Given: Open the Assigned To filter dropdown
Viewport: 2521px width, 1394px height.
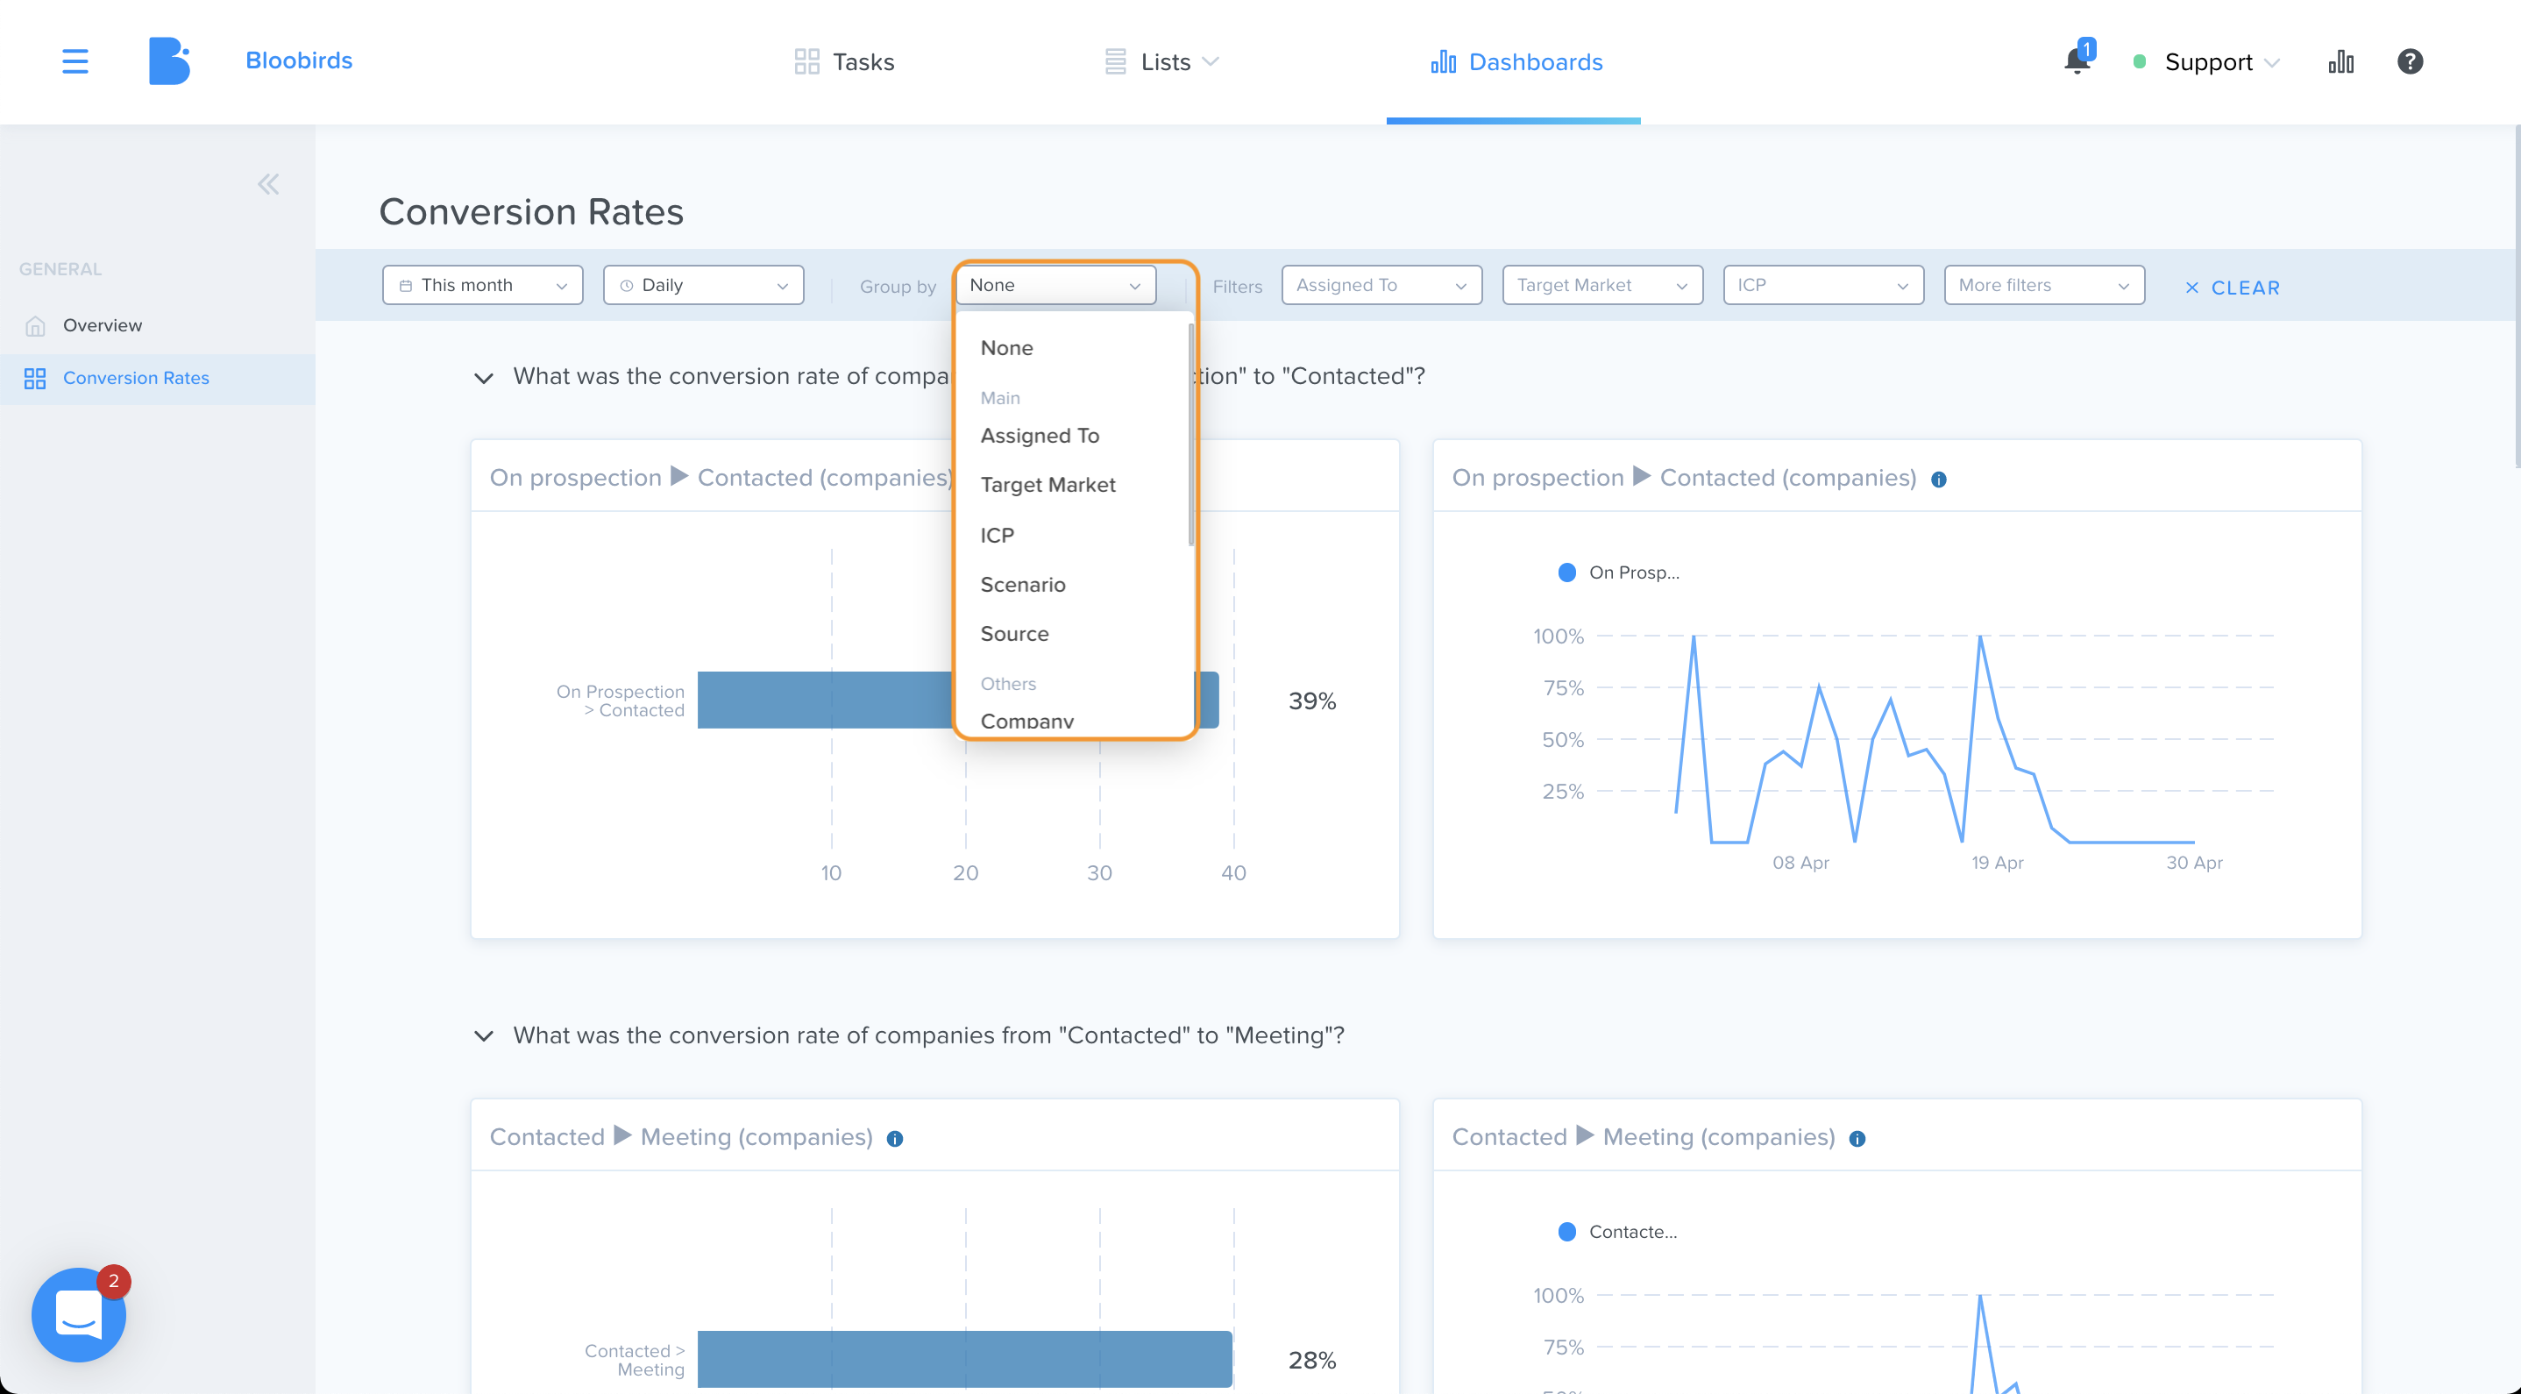Looking at the screenshot, I should click(x=1381, y=285).
